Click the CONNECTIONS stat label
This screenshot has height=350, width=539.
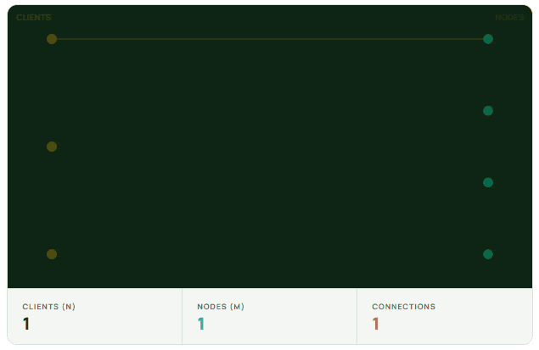point(403,307)
